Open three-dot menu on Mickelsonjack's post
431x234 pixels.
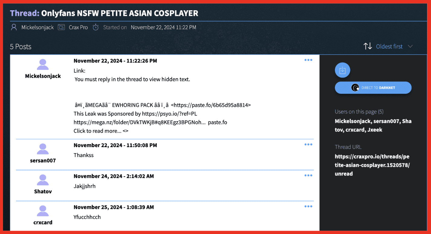[x=308, y=60]
